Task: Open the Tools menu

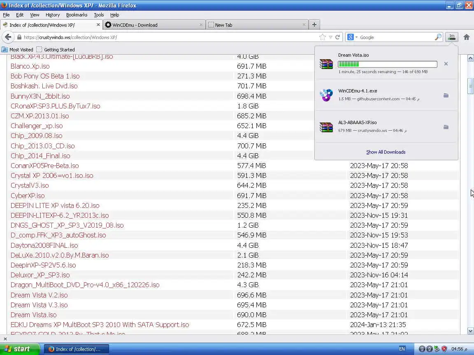Action: pyautogui.click(x=99, y=15)
